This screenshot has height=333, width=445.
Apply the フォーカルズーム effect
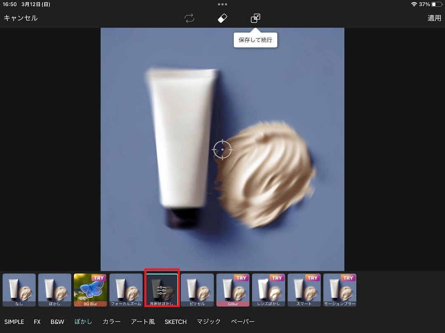pos(126,290)
